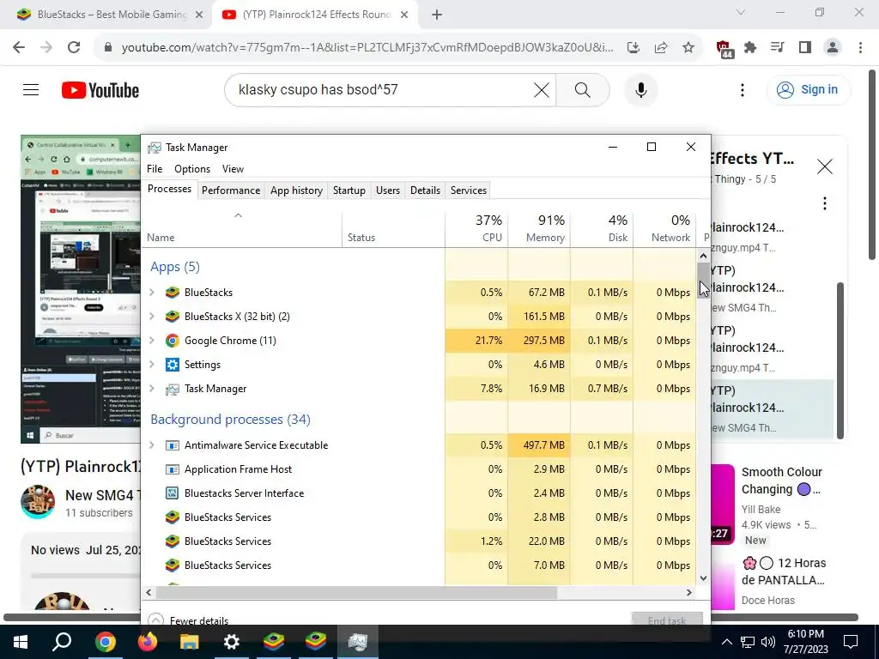Open the Chrome three-dot menu
This screenshot has height=659, width=879.
click(x=860, y=47)
